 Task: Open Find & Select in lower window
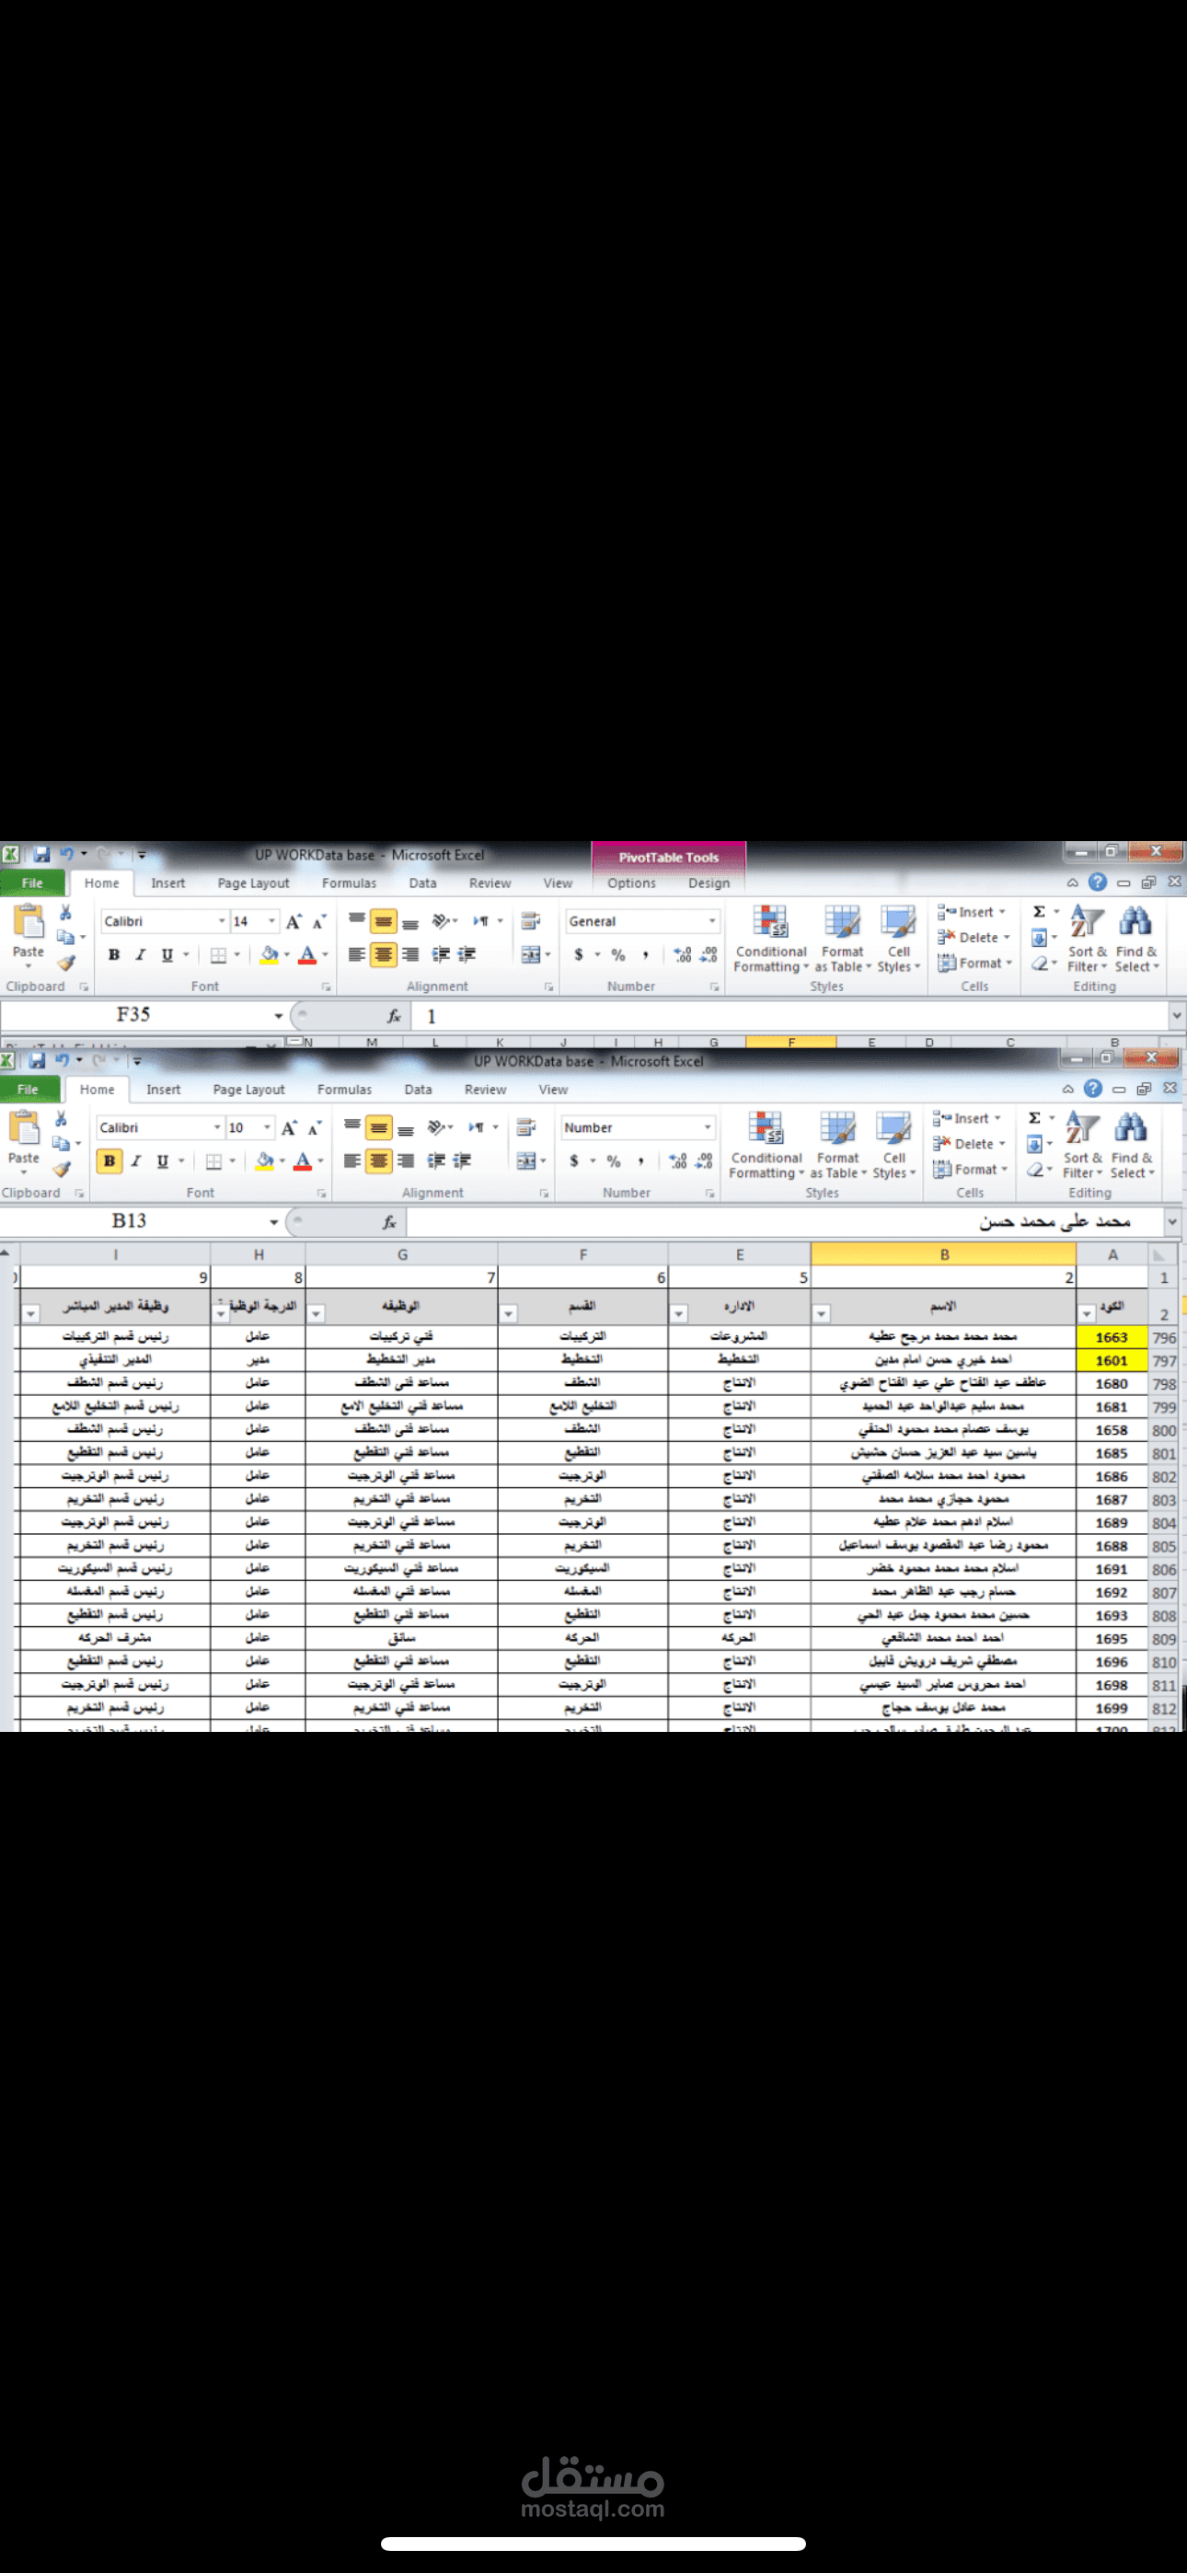(x=1131, y=1145)
